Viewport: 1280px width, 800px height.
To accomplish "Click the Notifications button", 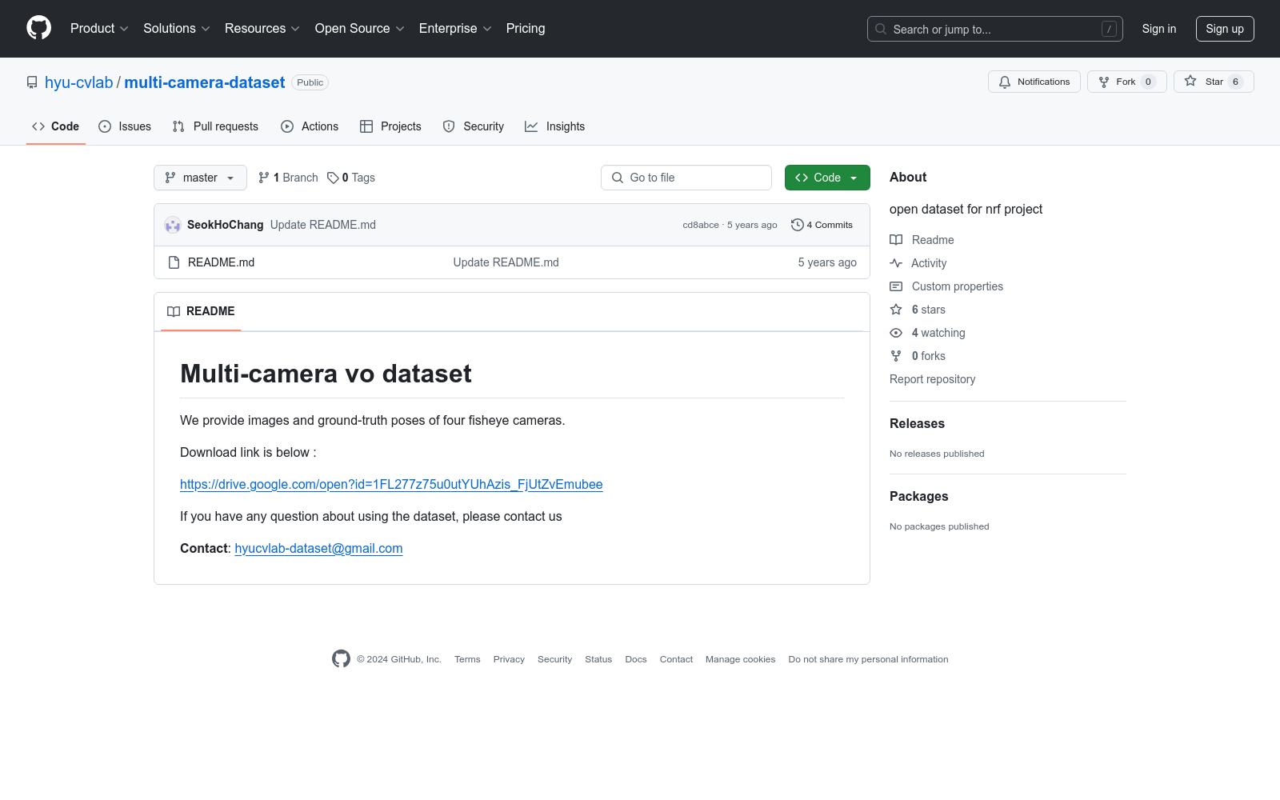I will (1034, 82).
